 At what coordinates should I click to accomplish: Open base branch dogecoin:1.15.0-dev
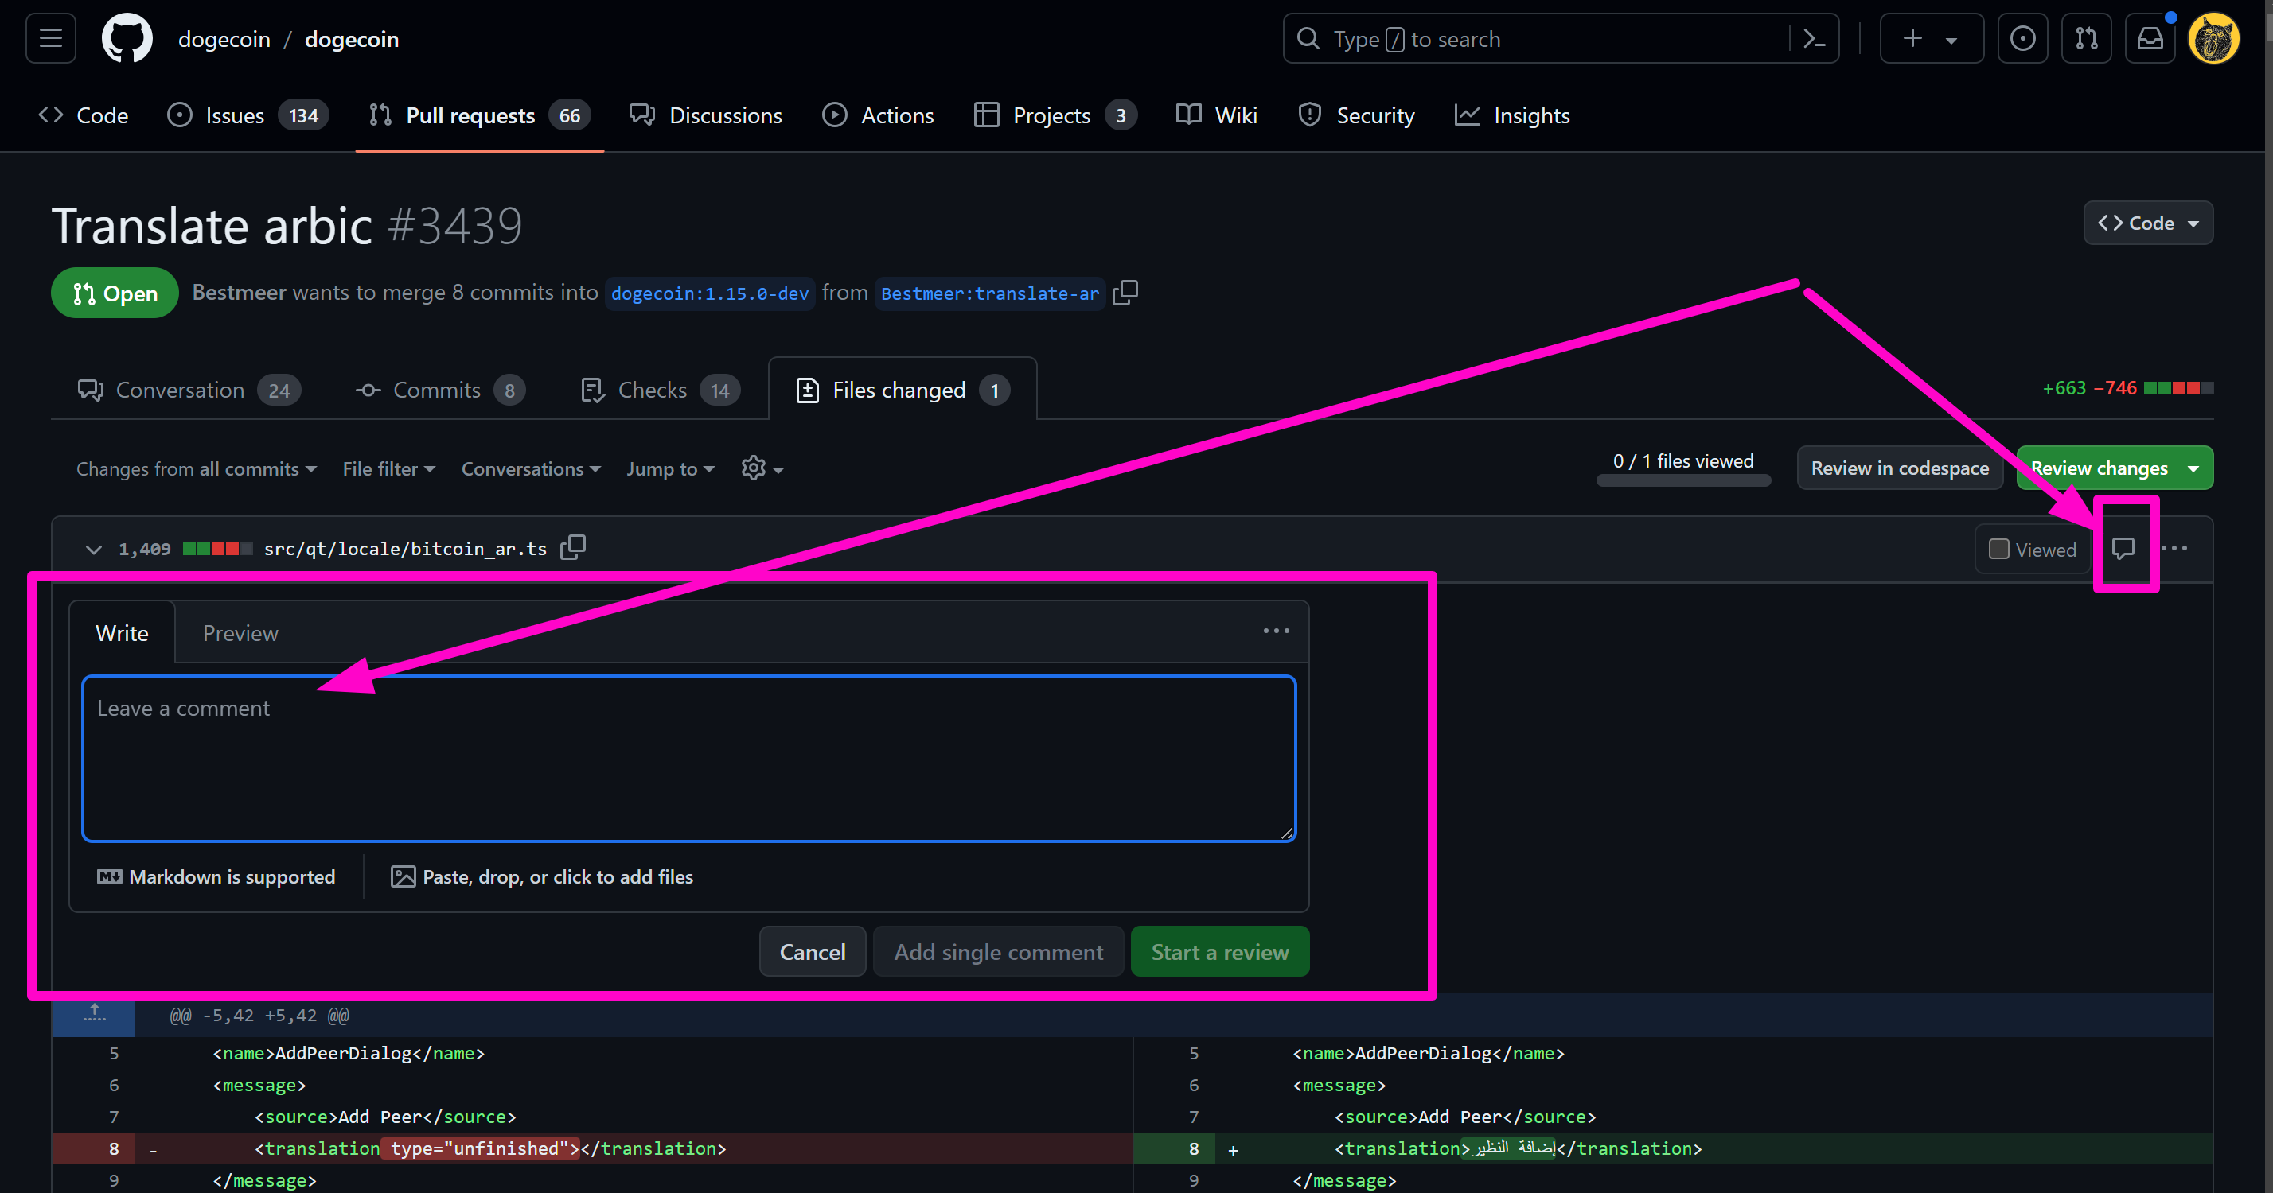point(709,293)
